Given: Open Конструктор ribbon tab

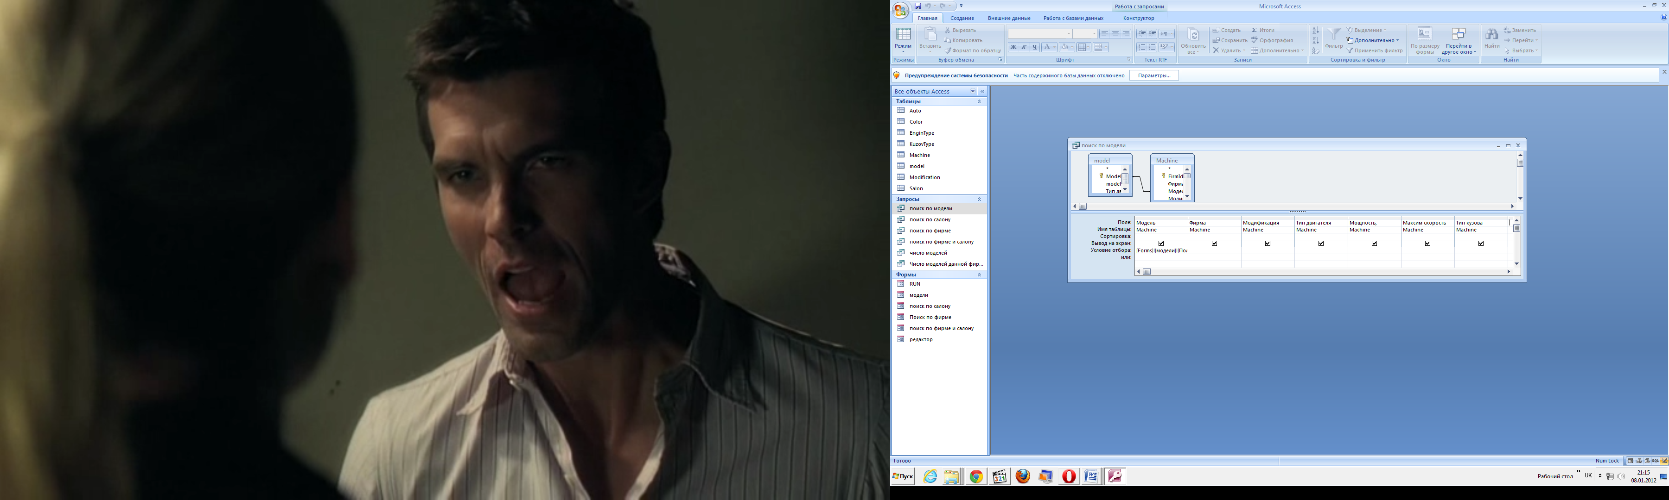Looking at the screenshot, I should tap(1138, 18).
